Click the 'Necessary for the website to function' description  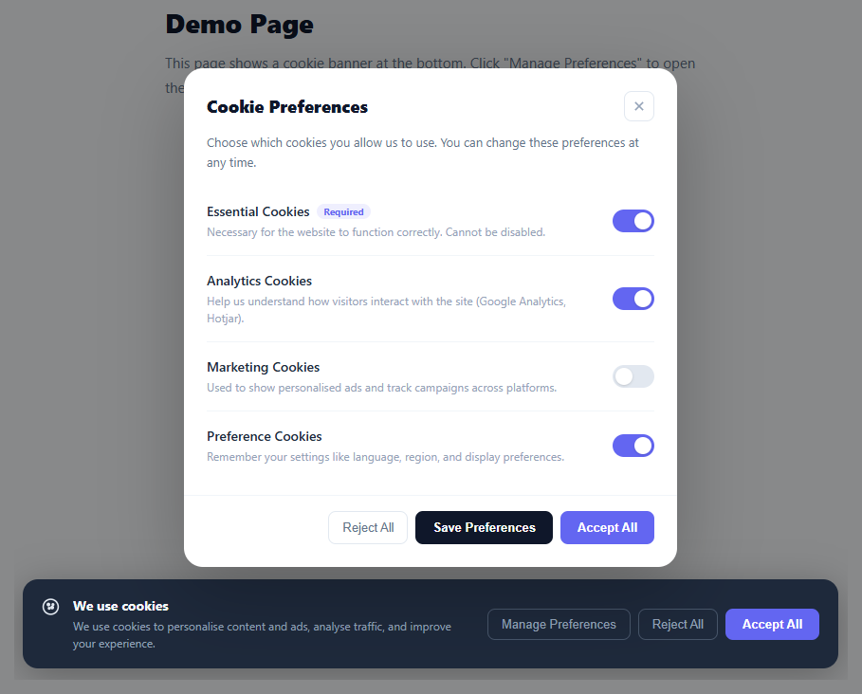pos(376,232)
